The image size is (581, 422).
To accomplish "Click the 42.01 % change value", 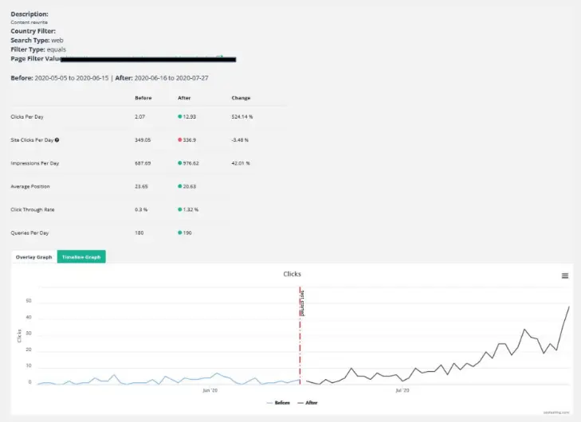I will point(241,163).
